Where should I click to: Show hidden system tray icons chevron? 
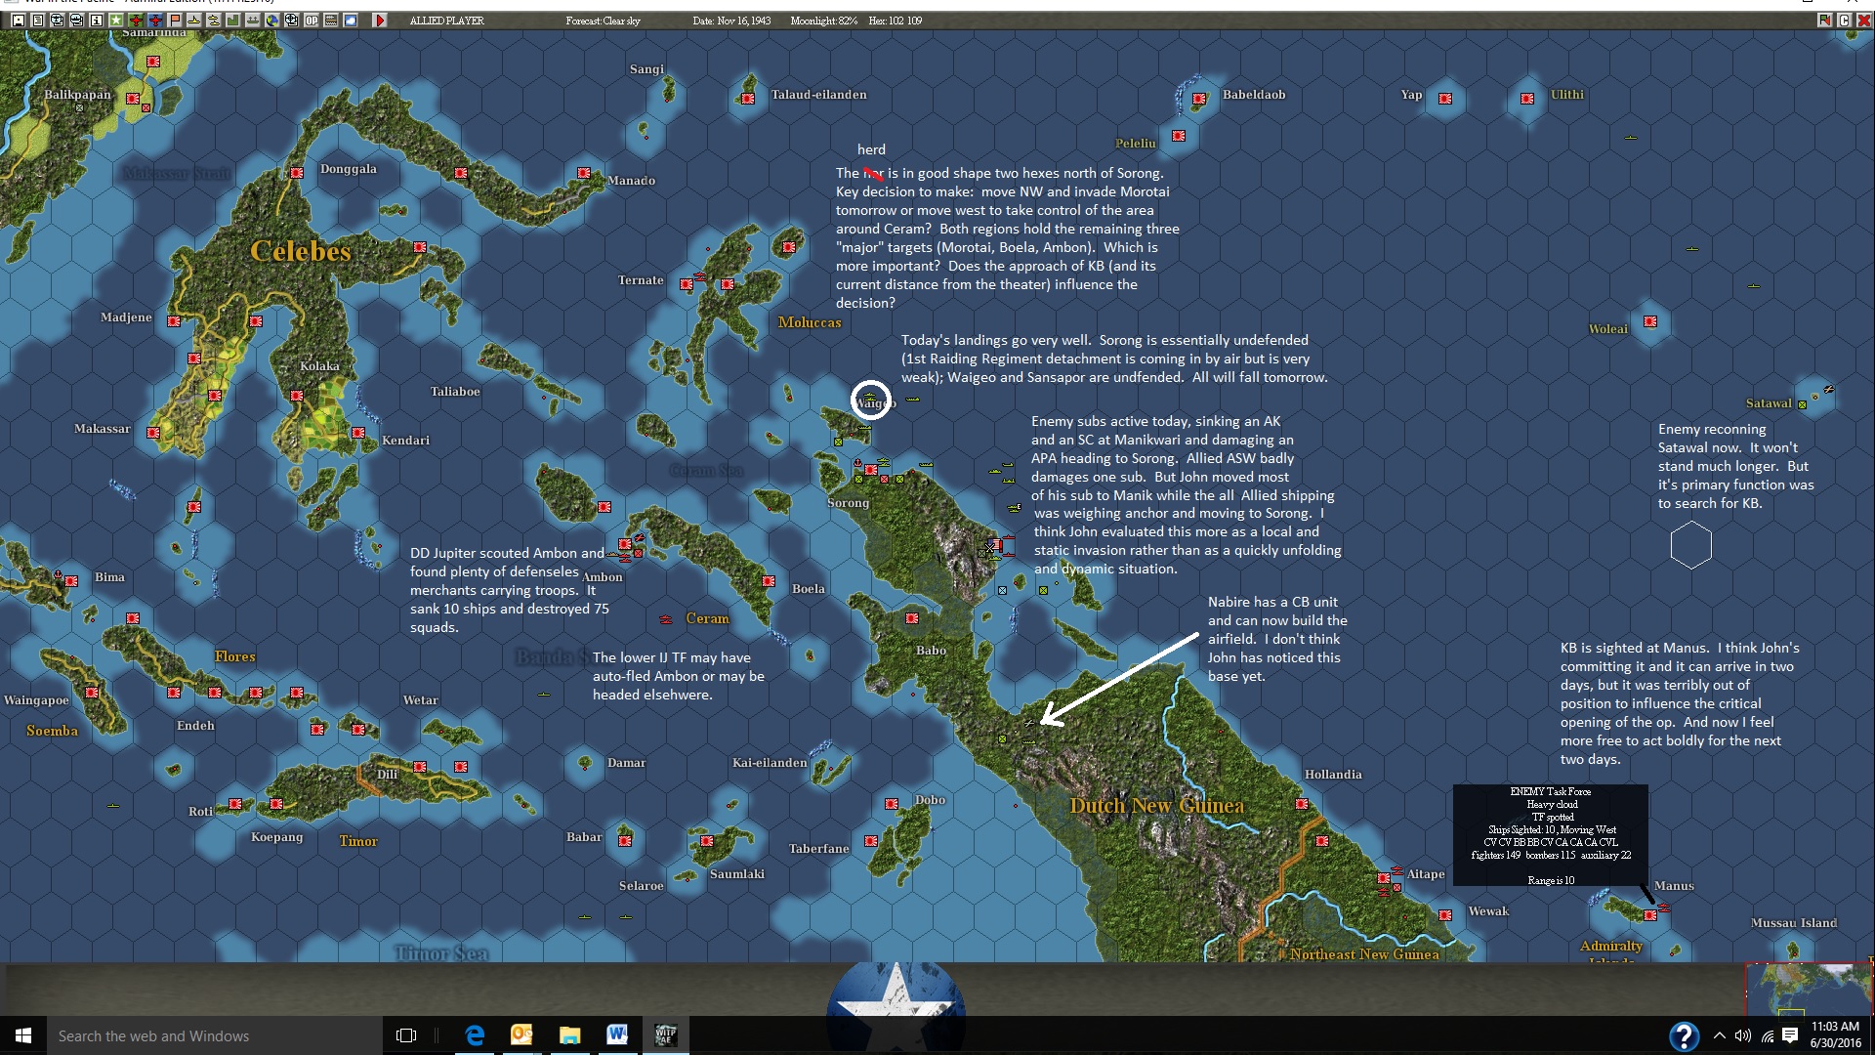pyautogui.click(x=1720, y=1035)
